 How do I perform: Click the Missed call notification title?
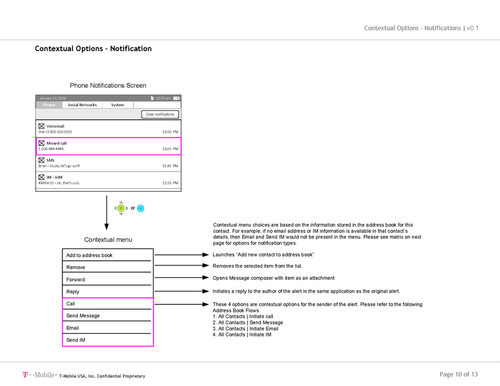[x=56, y=143]
